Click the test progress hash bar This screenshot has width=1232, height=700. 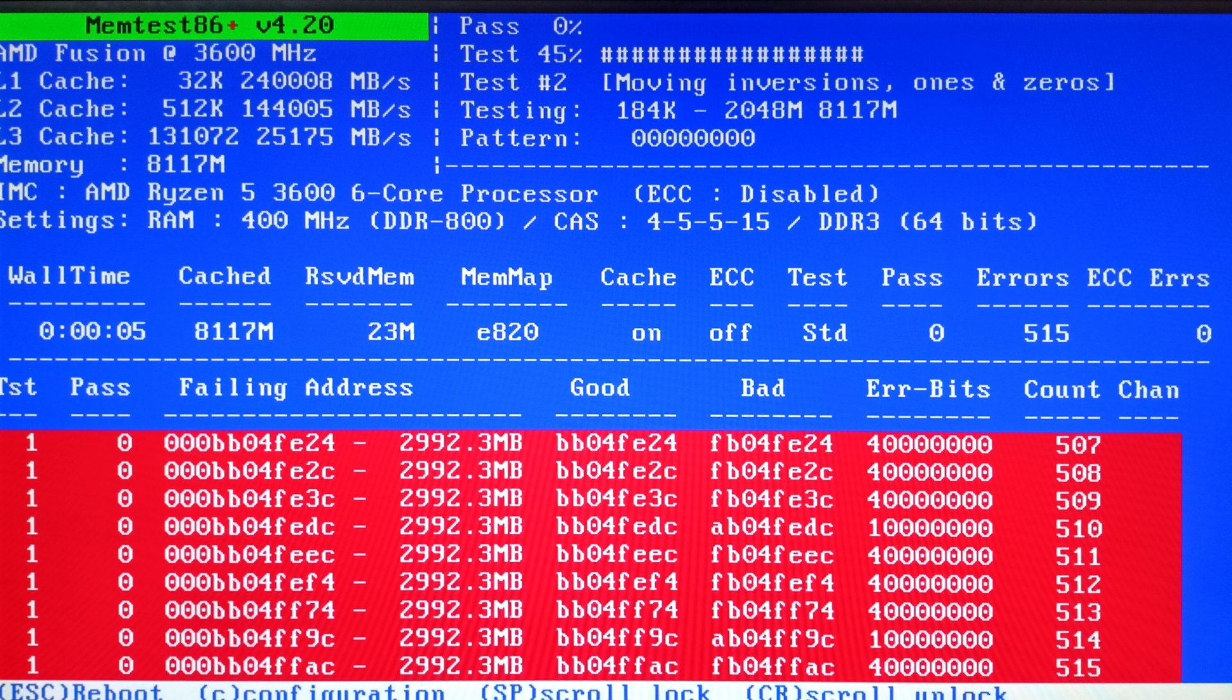(x=732, y=55)
